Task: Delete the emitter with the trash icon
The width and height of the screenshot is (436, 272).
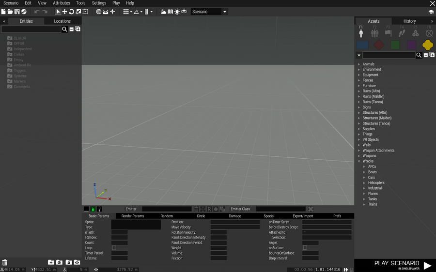Action: [196, 209]
